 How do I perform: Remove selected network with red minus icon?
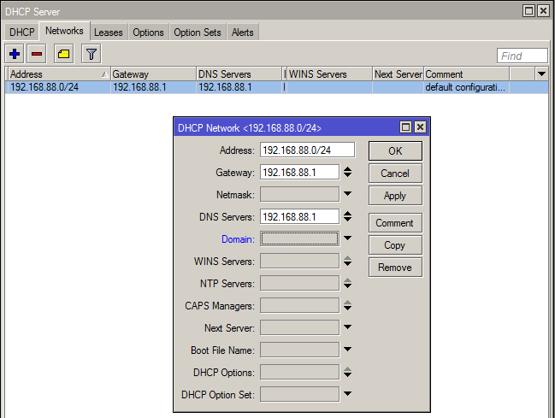37,54
